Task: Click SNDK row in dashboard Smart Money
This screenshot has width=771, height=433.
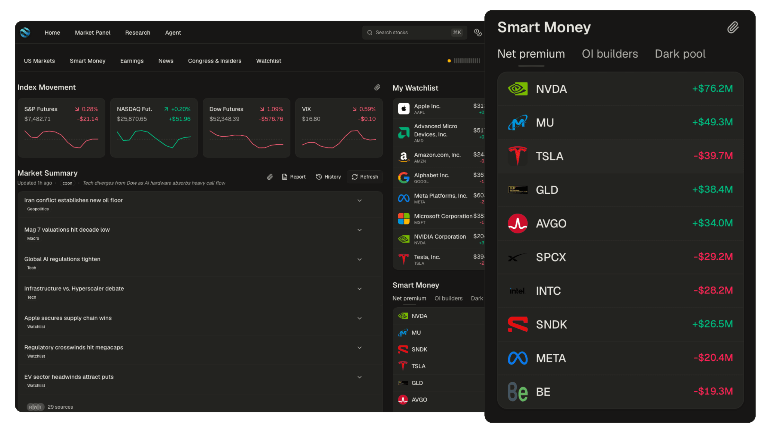Action: click(439, 349)
